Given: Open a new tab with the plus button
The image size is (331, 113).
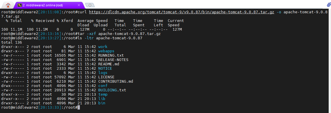Looking at the screenshot, I should coord(90,5).
